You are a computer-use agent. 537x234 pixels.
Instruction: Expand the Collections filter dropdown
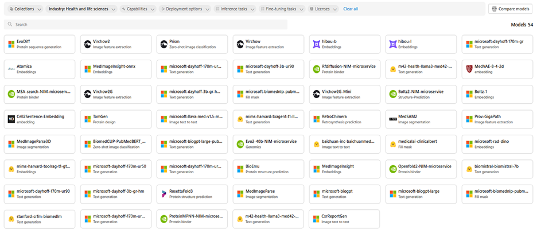(x=26, y=9)
